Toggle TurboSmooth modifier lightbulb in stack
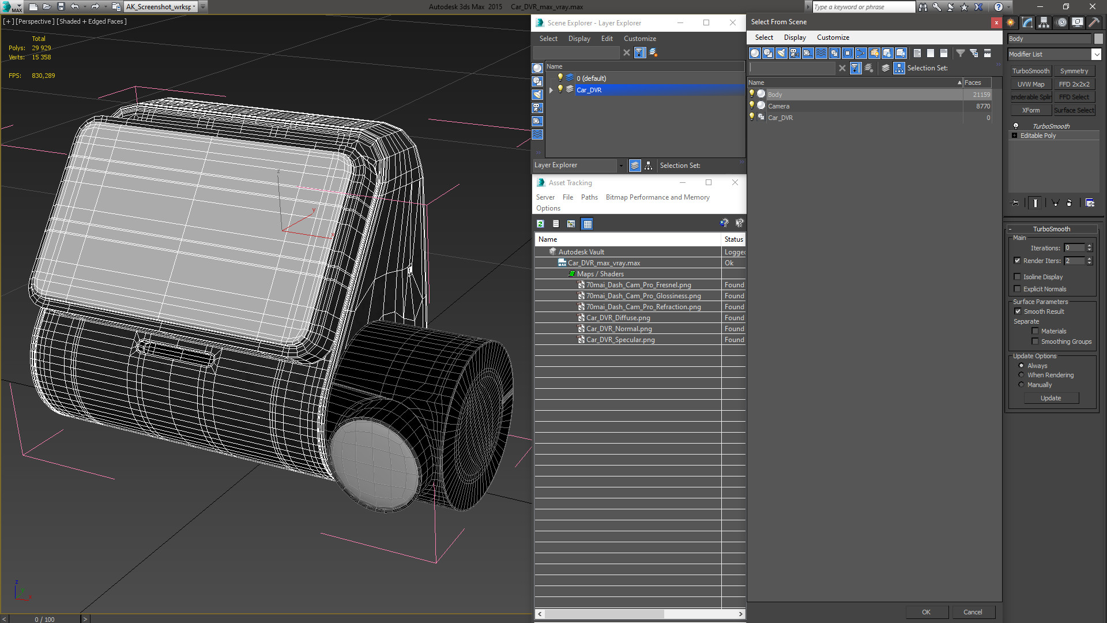 point(1016,126)
